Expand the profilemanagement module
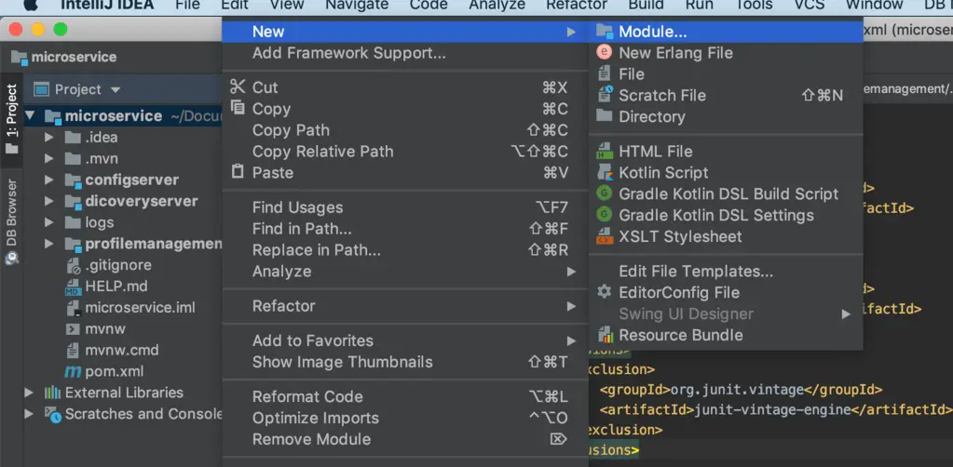The image size is (953, 467). (49, 244)
